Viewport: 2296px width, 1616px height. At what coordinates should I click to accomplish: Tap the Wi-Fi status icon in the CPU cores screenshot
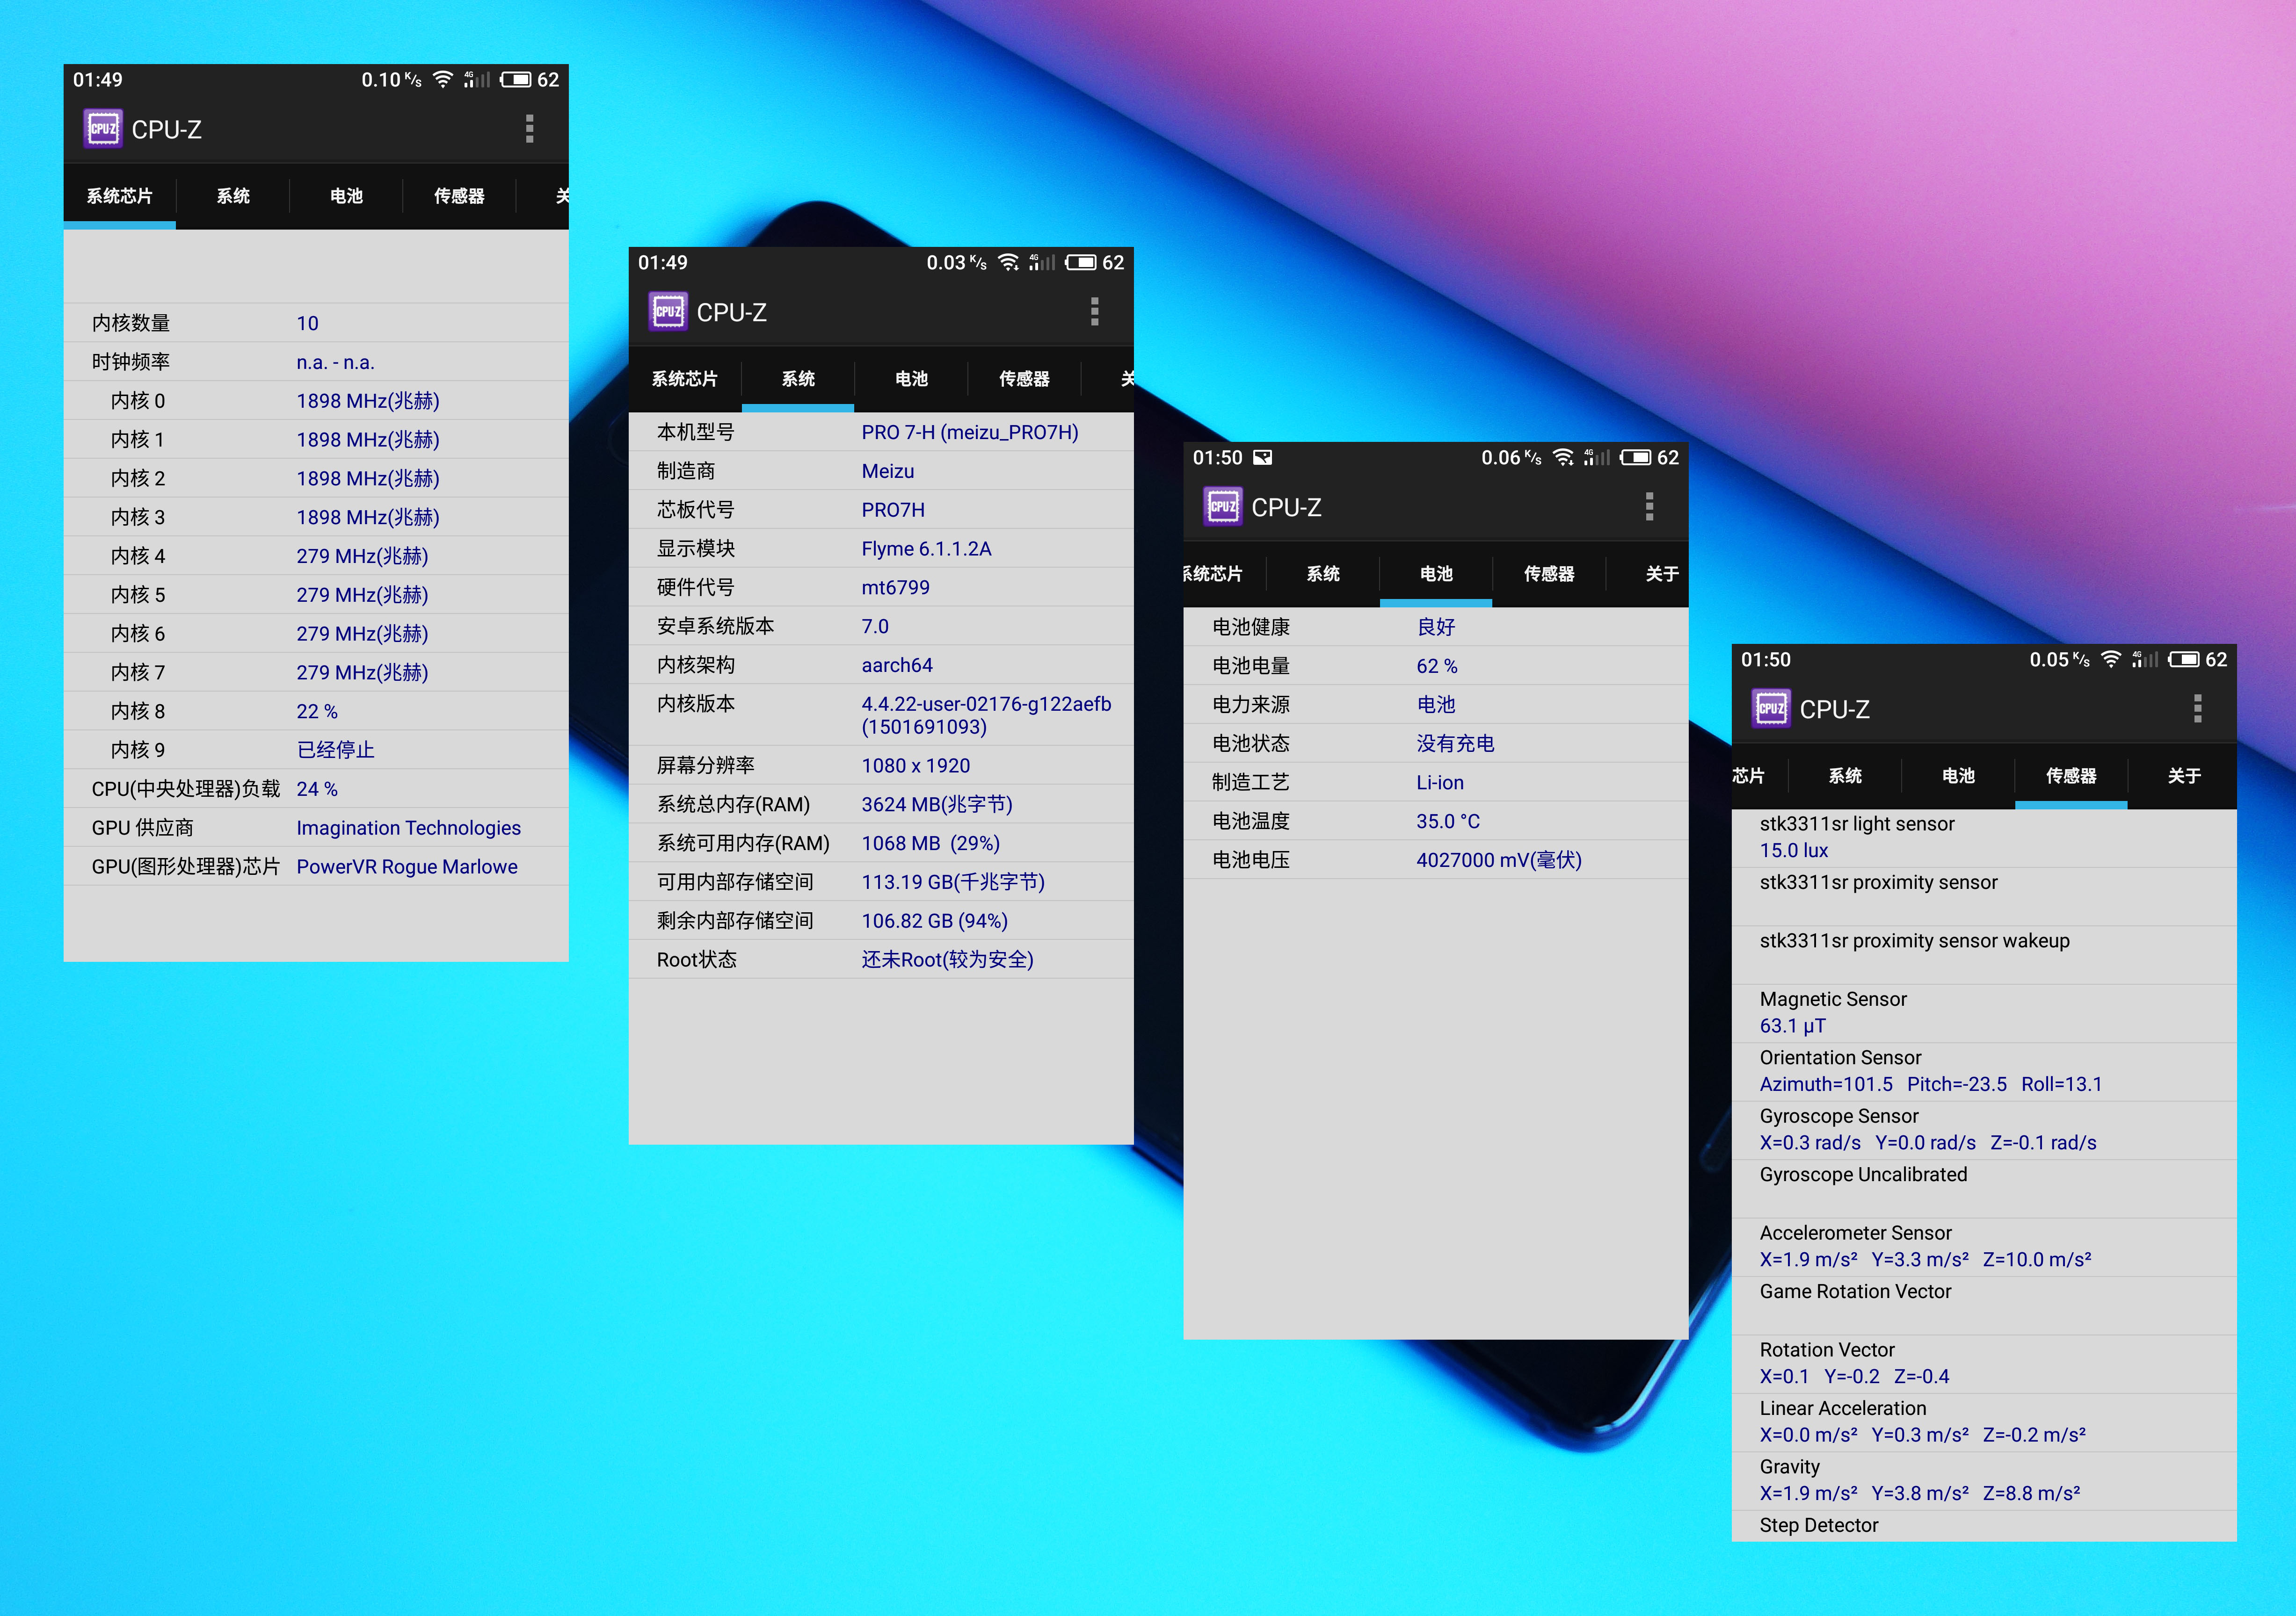pos(443,79)
